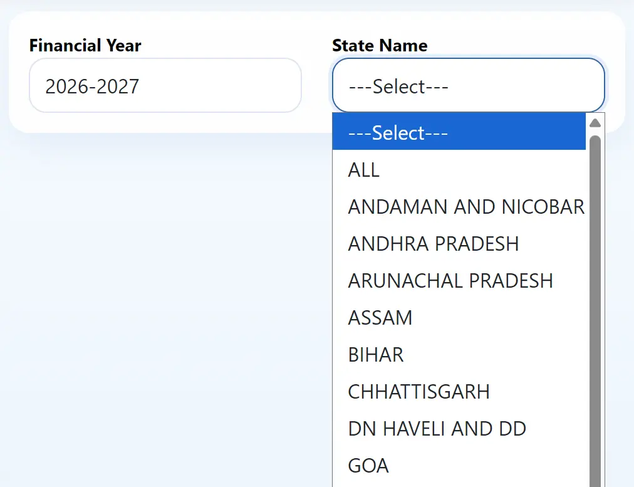Viewport: 634px width, 487px height.
Task: Select ANDHRA PRADESH from dropdown
Action: click(x=459, y=243)
